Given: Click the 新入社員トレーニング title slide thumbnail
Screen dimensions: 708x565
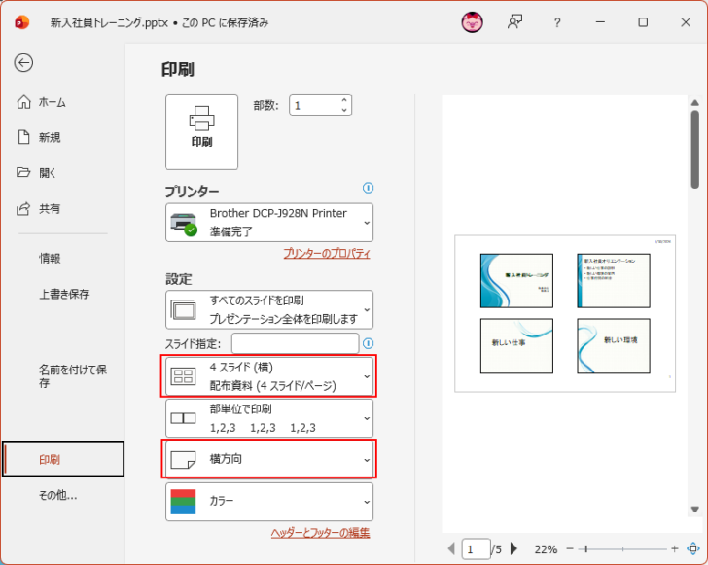Looking at the screenshot, I should 516,280.
